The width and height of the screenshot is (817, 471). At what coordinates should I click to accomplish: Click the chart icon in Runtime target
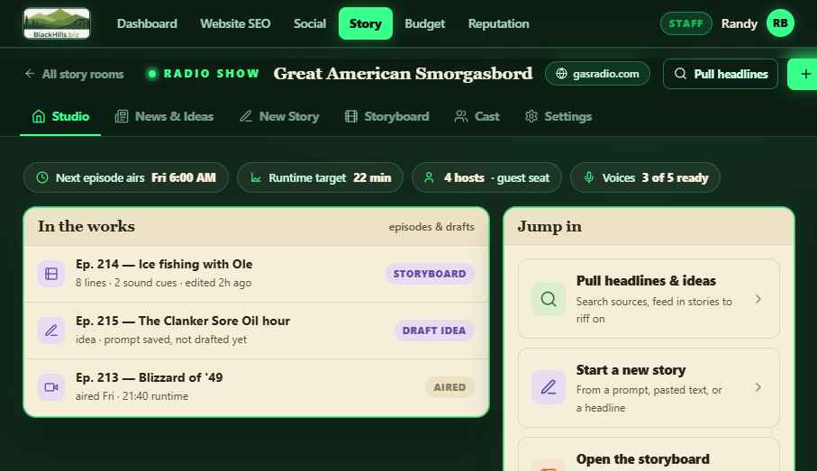[256, 177]
